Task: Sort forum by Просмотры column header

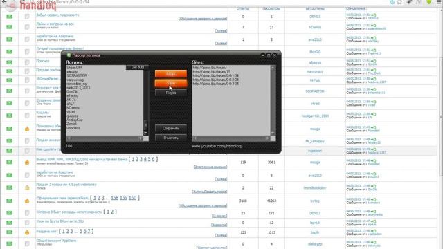Action: [271, 9]
